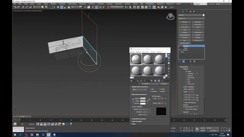Toggle UVW Map modifier visibility eye
244x137 pixels.
point(180,46)
